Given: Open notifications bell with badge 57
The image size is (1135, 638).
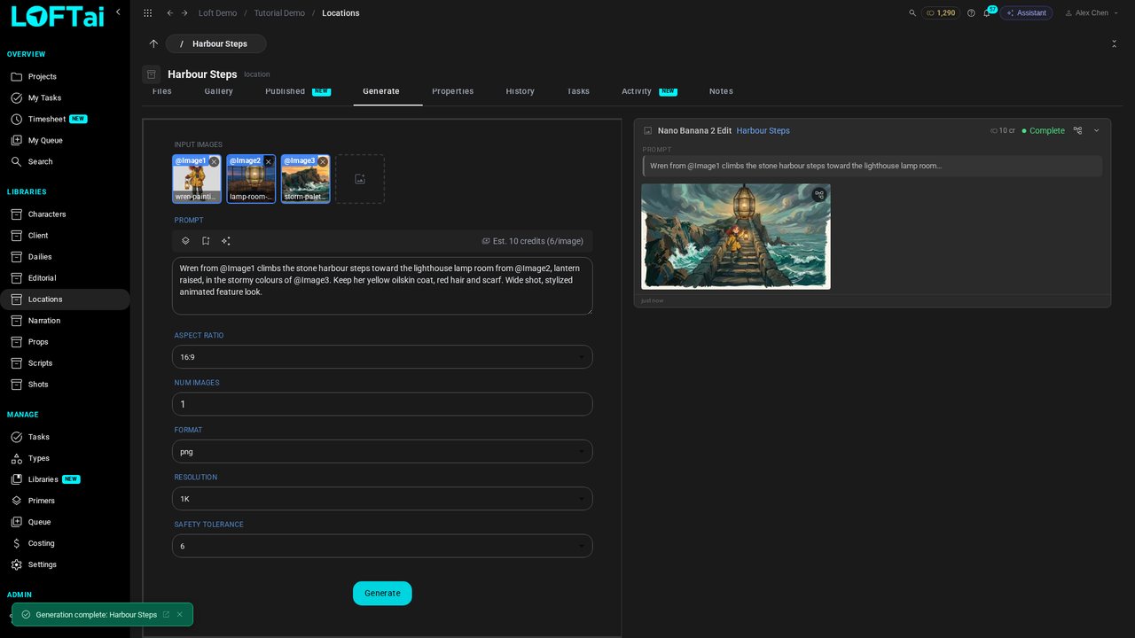Looking at the screenshot, I should tap(987, 13).
